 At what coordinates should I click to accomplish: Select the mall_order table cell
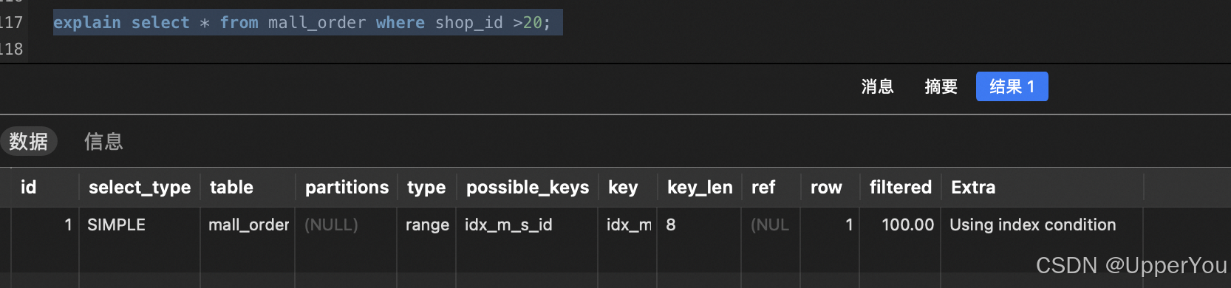click(248, 224)
